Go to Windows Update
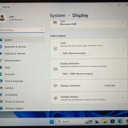This screenshot has height=128, width=128. coord(22,108)
